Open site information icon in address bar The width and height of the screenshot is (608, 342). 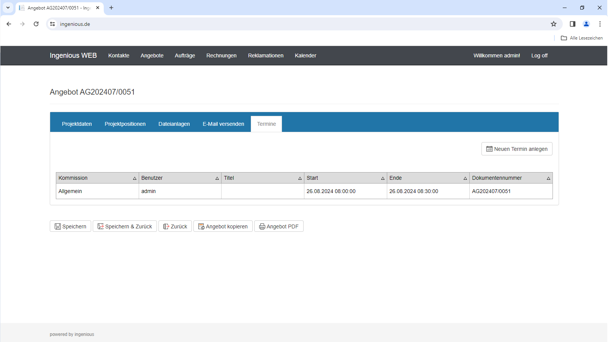coord(52,24)
